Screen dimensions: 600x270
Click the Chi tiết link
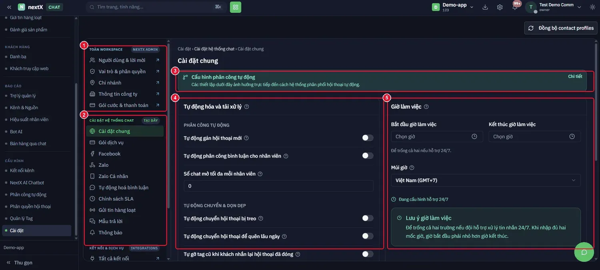(x=575, y=76)
